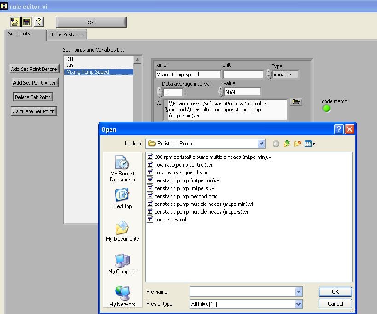Select On in Set Points list
Image resolution: width=377 pixels, height=314 pixels.
tap(99, 65)
